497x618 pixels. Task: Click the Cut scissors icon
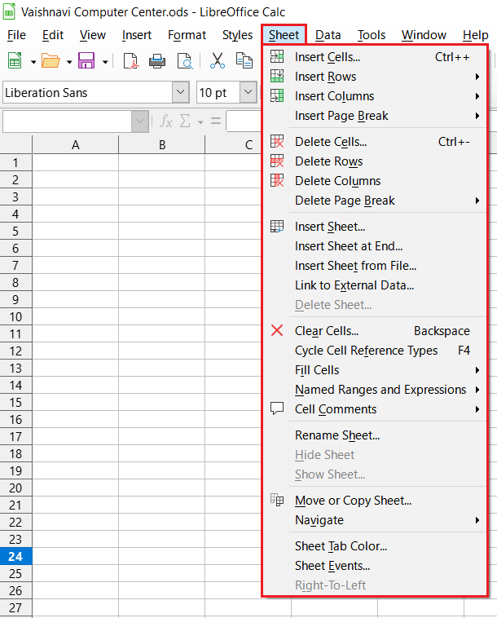218,61
